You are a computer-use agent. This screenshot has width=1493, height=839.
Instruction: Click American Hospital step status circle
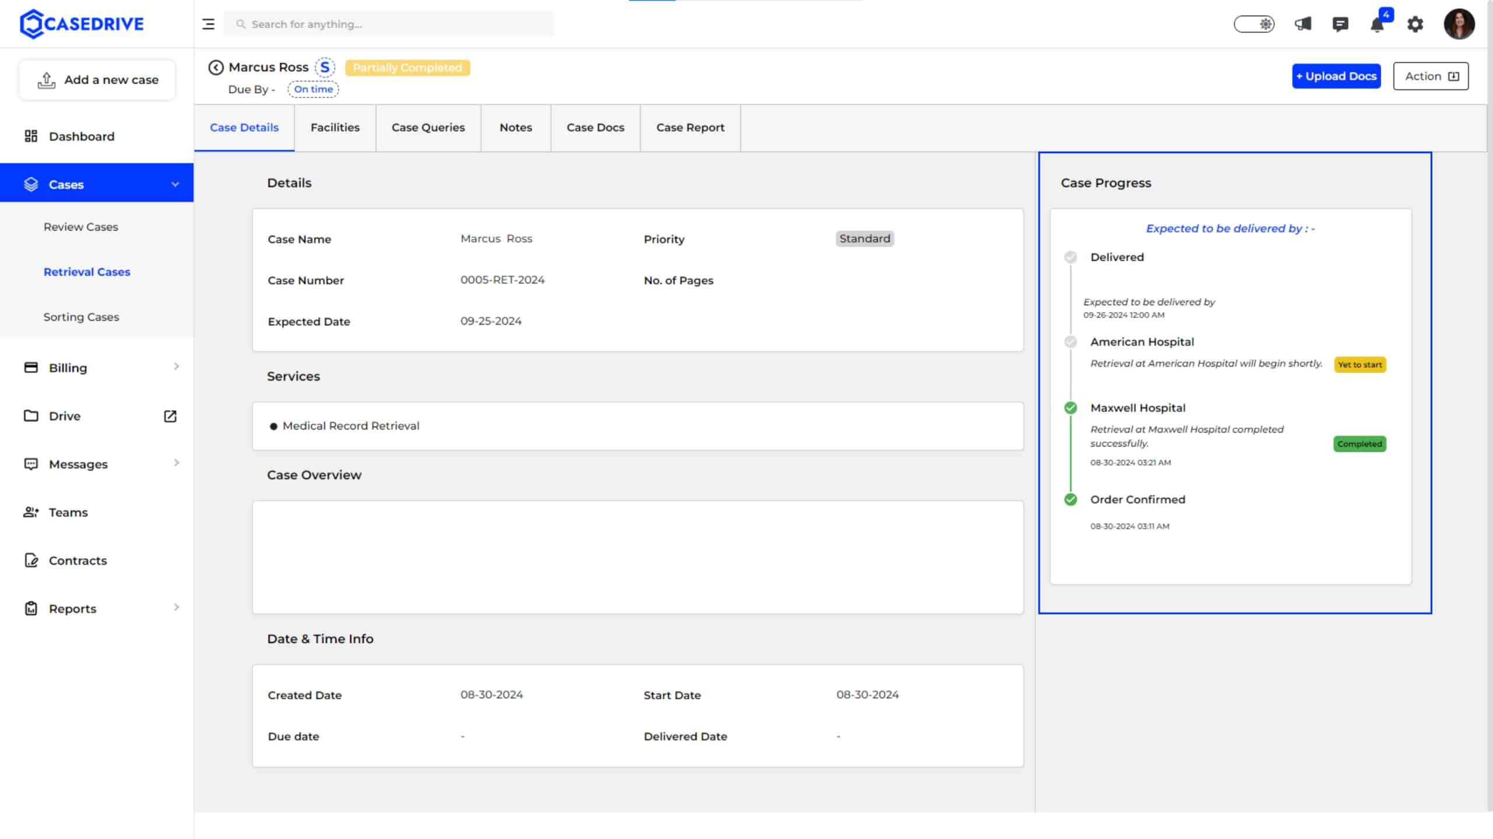coord(1070,342)
